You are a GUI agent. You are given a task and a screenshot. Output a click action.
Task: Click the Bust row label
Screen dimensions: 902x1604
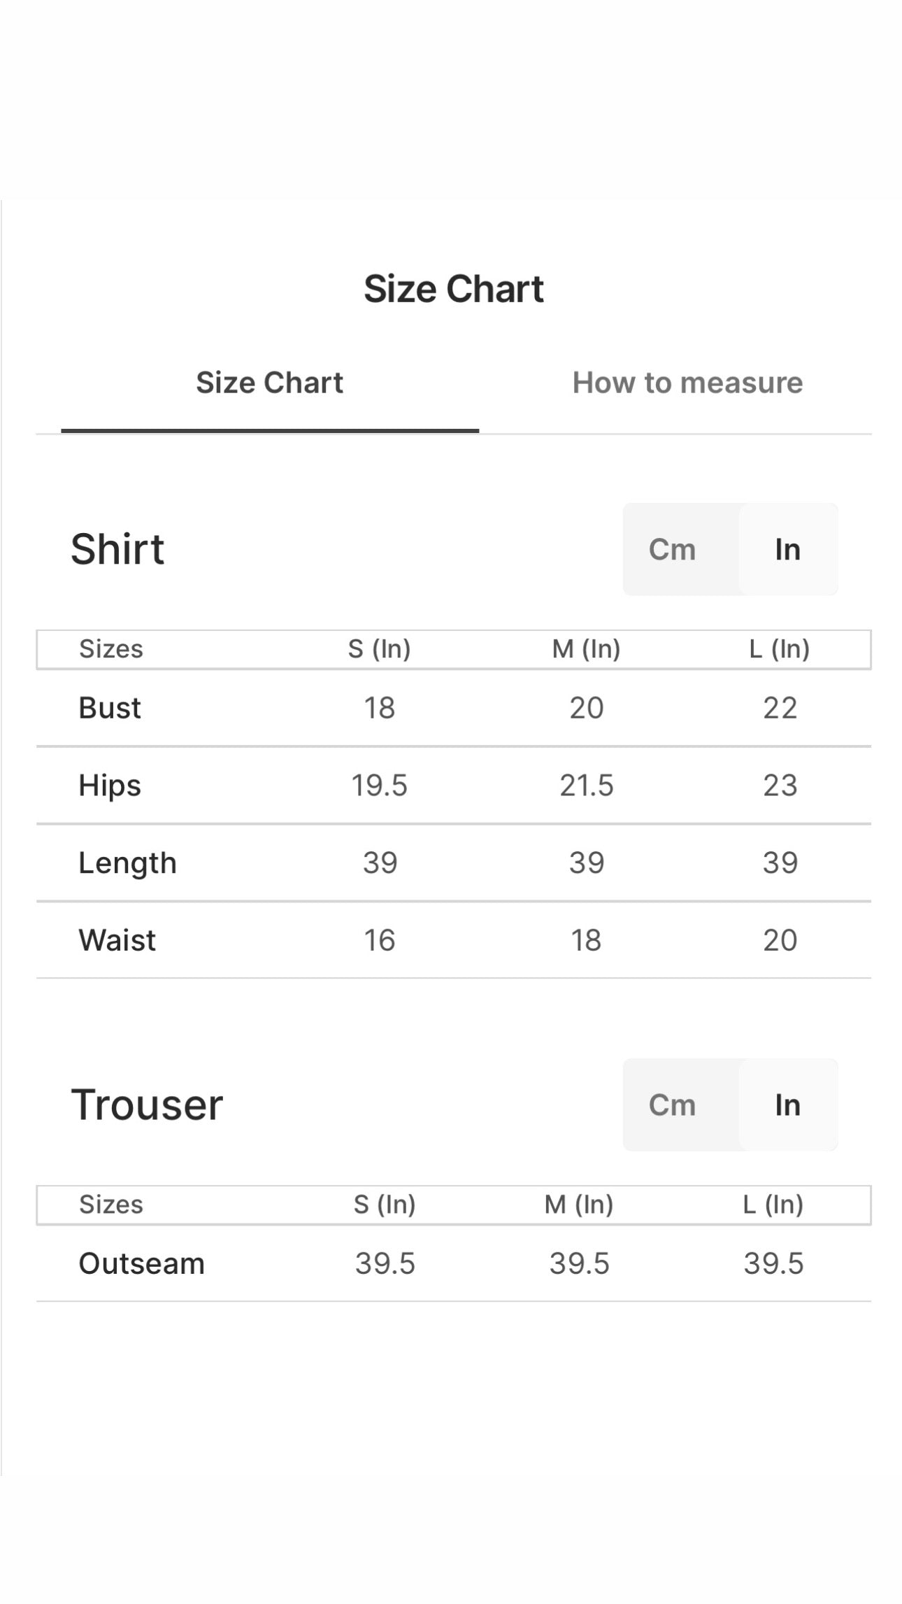tap(110, 708)
